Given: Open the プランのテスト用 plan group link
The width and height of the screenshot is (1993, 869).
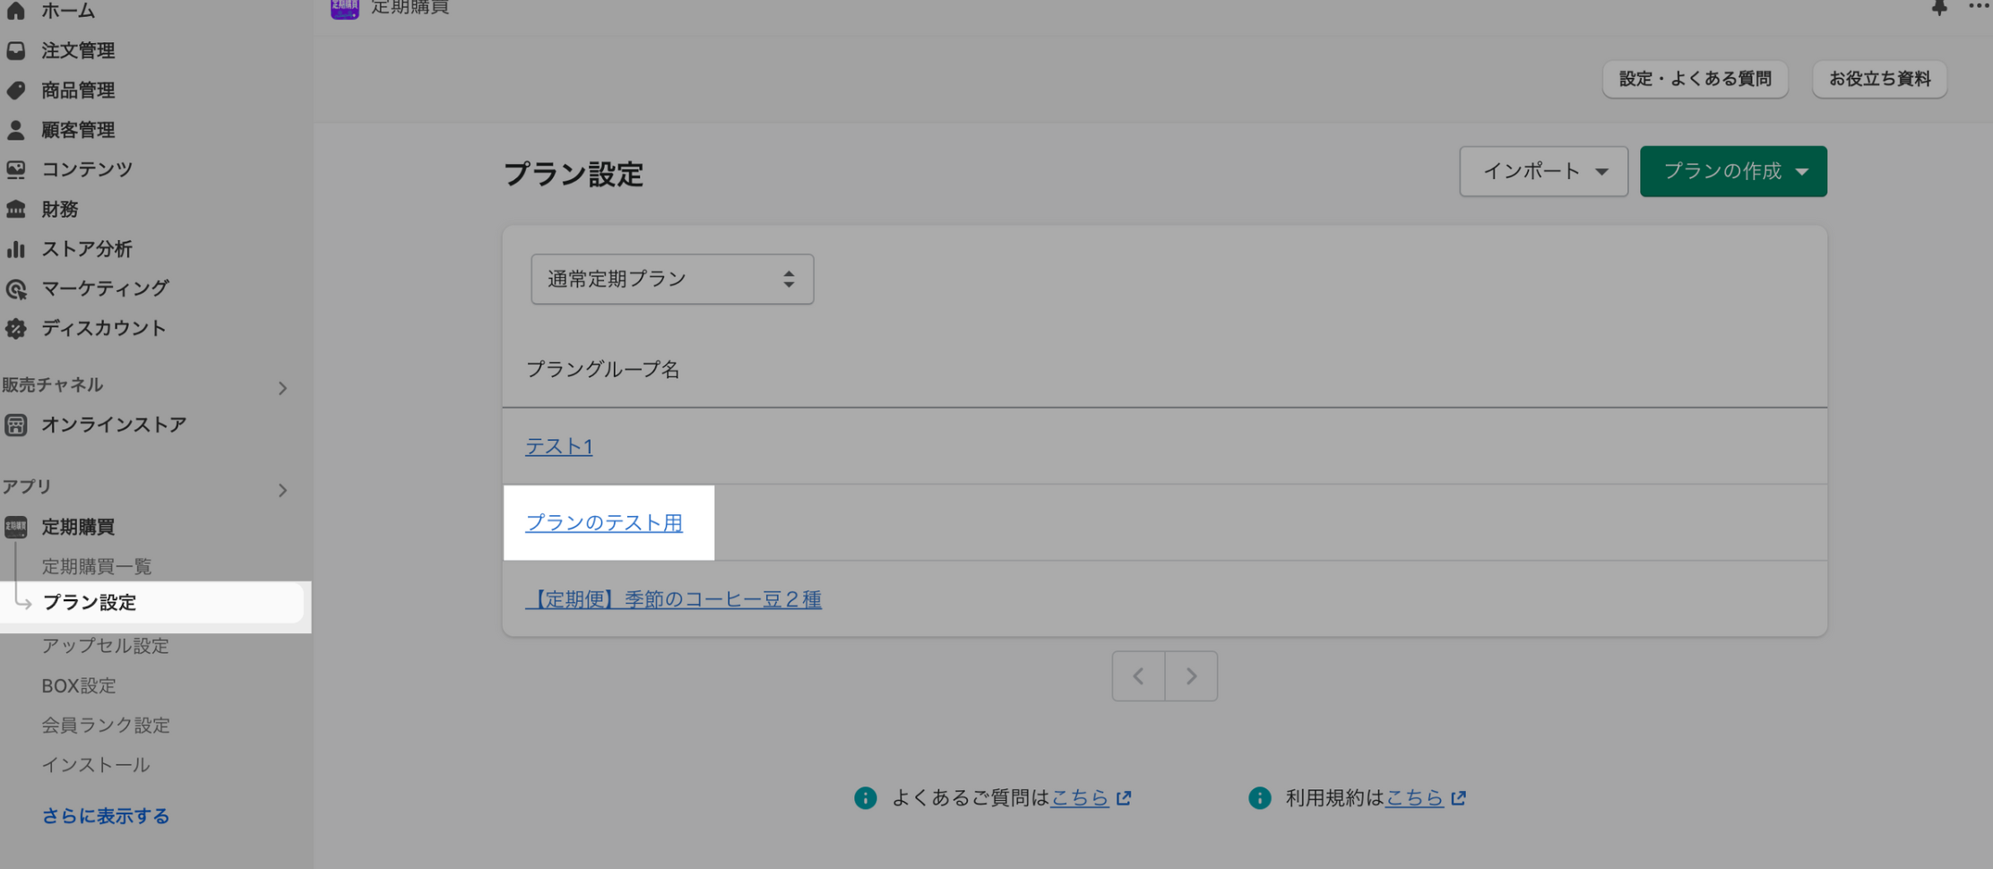Looking at the screenshot, I should click(x=604, y=523).
